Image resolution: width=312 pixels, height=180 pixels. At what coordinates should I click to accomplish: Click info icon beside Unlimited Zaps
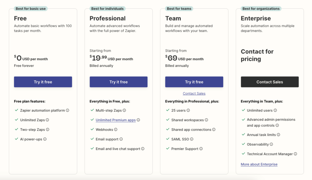pos(47,120)
